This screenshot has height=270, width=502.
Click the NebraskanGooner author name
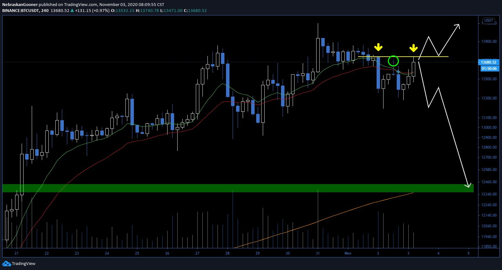click(x=20, y=4)
